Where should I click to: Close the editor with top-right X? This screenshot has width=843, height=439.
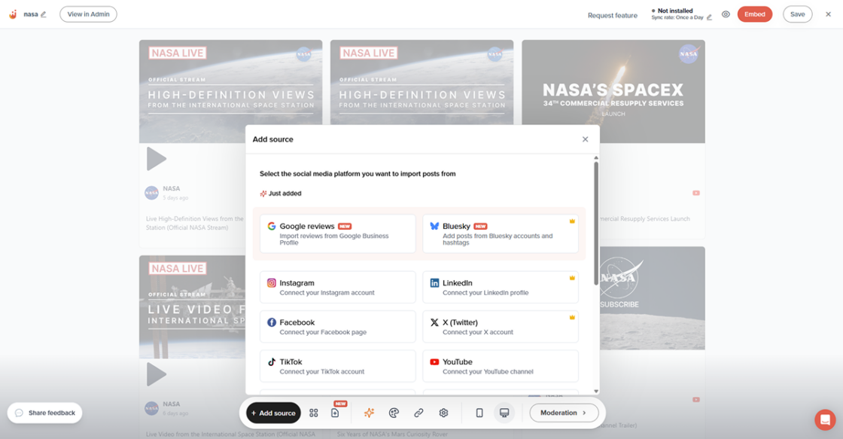click(x=828, y=14)
